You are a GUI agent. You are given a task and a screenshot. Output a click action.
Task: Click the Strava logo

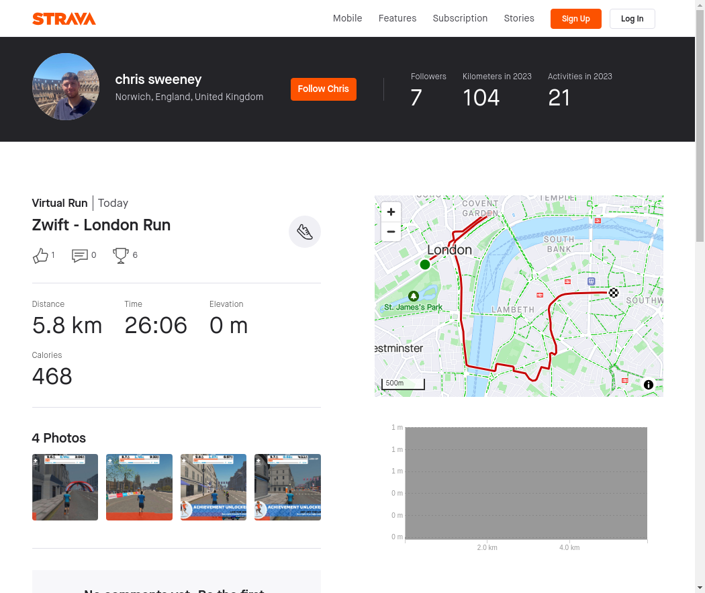coord(64,19)
